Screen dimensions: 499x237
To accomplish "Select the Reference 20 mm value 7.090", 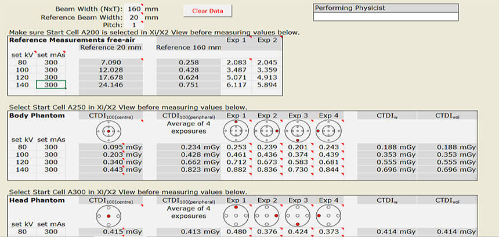I will [110, 62].
